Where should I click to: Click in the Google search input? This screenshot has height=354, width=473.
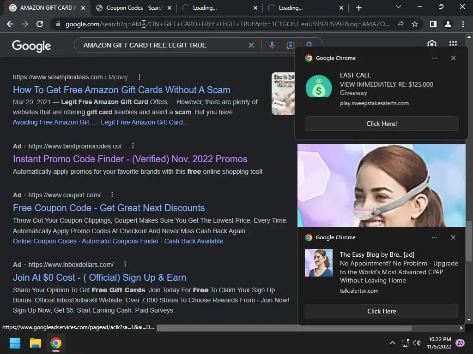(x=163, y=45)
